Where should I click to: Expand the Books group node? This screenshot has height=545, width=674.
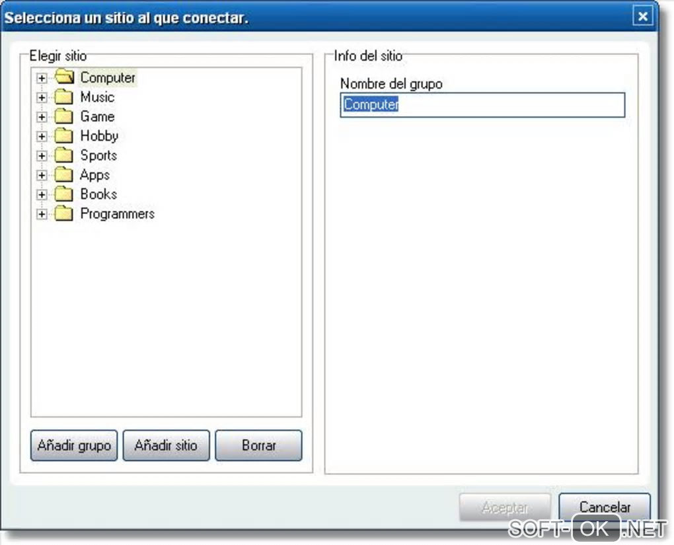pyautogui.click(x=42, y=195)
